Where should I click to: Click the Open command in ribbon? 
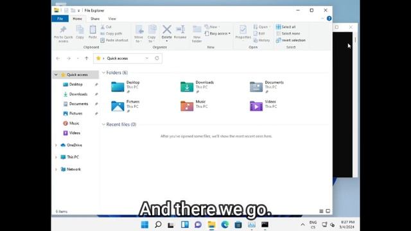click(x=262, y=27)
